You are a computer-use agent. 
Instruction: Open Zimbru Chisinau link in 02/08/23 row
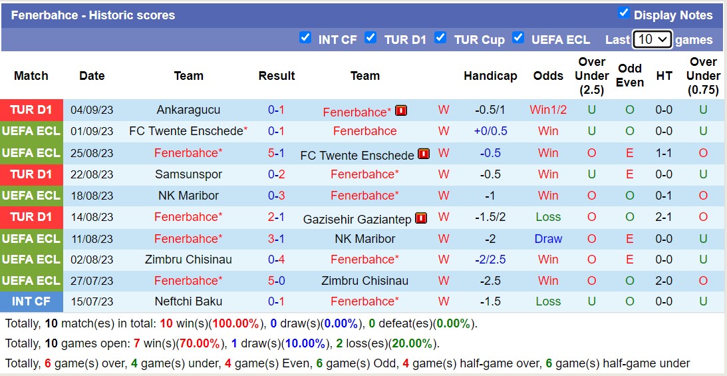(188, 260)
